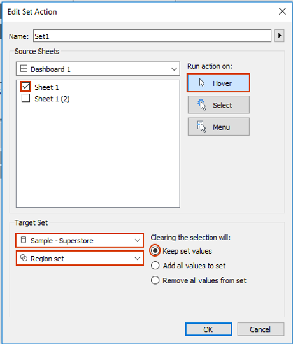Image resolution: width=293 pixels, height=344 pixels.
Task: Click the Region set linked-circles icon
Action: click(x=24, y=258)
